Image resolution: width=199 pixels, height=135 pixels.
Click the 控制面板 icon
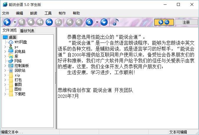11,66
